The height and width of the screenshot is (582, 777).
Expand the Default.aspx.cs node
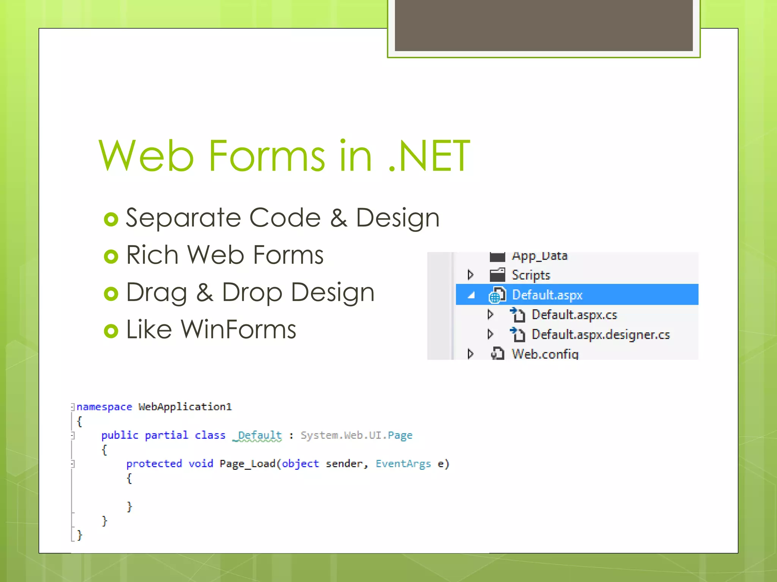pyautogui.click(x=490, y=314)
